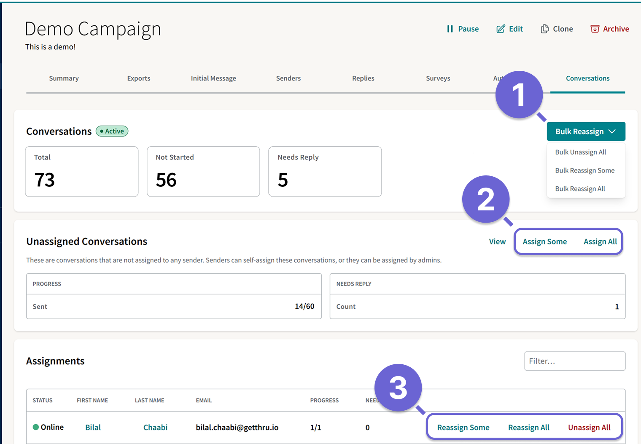Click Unassign All for Bilal Chaabi
This screenshot has height=444, width=641.
coord(589,428)
